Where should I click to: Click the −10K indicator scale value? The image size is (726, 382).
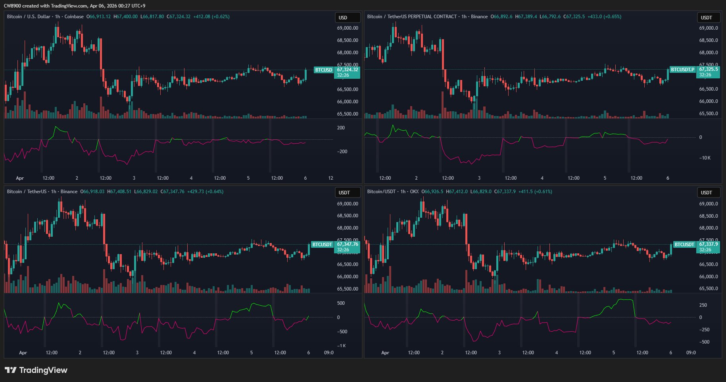click(705, 158)
